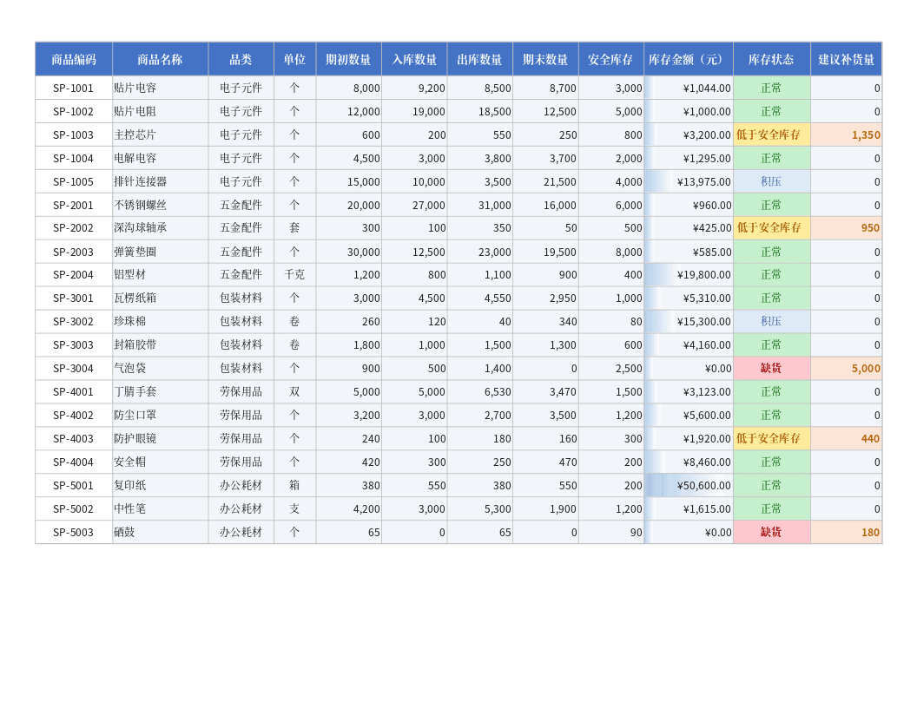Image resolution: width=917 pixels, height=708 pixels.
Task: Click the 排针连接器 name cell
Action: point(161,181)
